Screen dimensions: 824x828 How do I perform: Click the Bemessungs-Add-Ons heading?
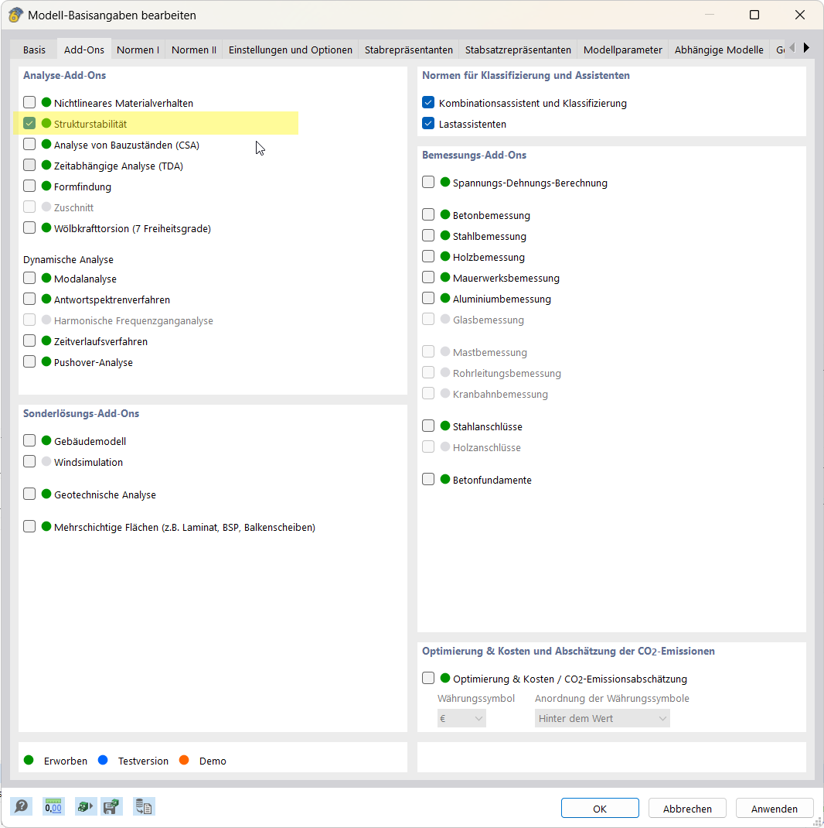pyautogui.click(x=474, y=156)
